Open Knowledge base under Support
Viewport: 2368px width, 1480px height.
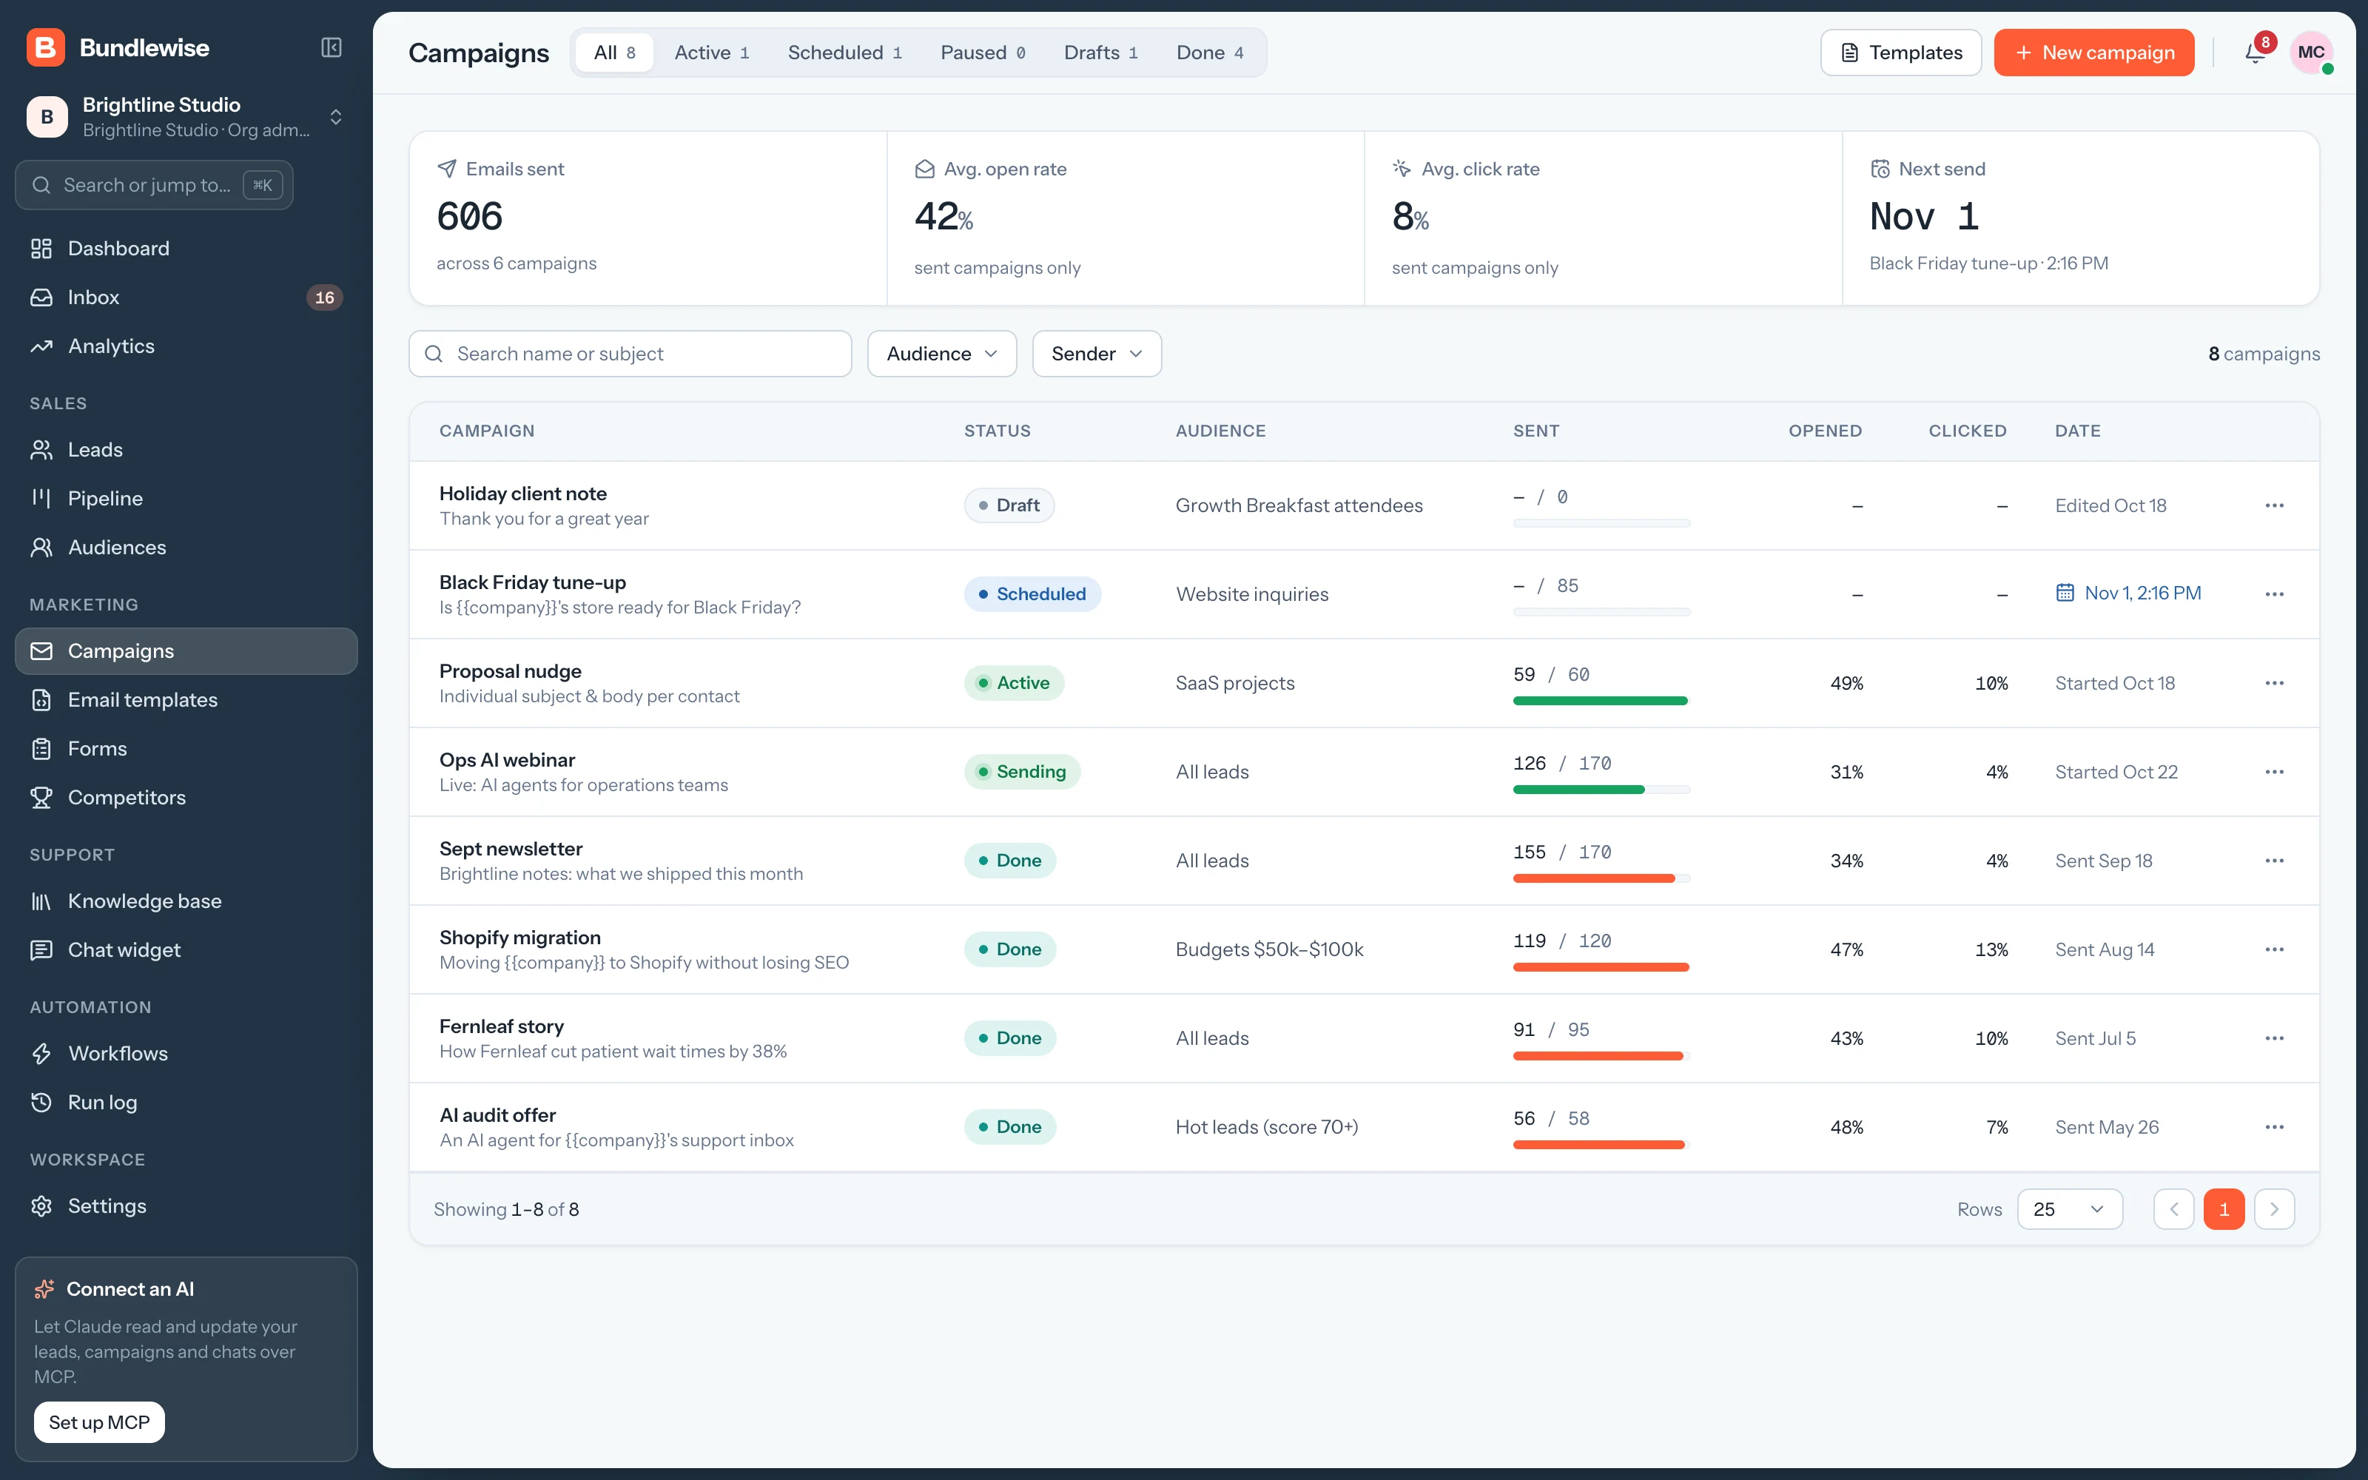pos(186,901)
